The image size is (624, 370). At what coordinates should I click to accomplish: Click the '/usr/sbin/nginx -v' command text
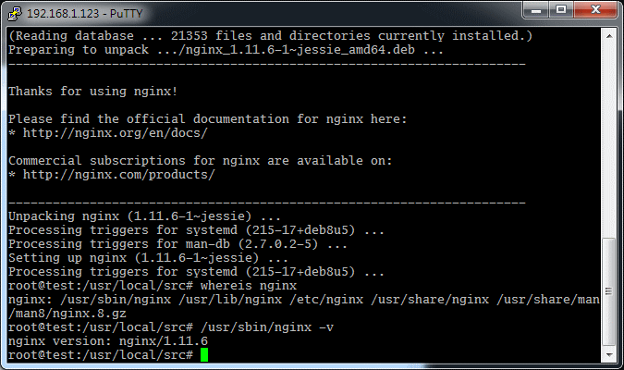(266, 327)
